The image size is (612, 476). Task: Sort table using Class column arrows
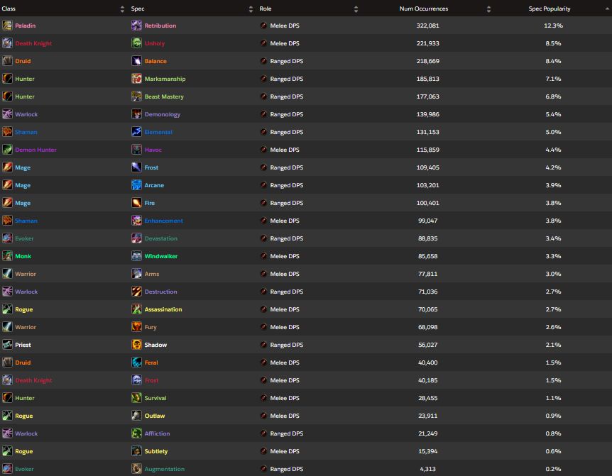tap(122, 9)
